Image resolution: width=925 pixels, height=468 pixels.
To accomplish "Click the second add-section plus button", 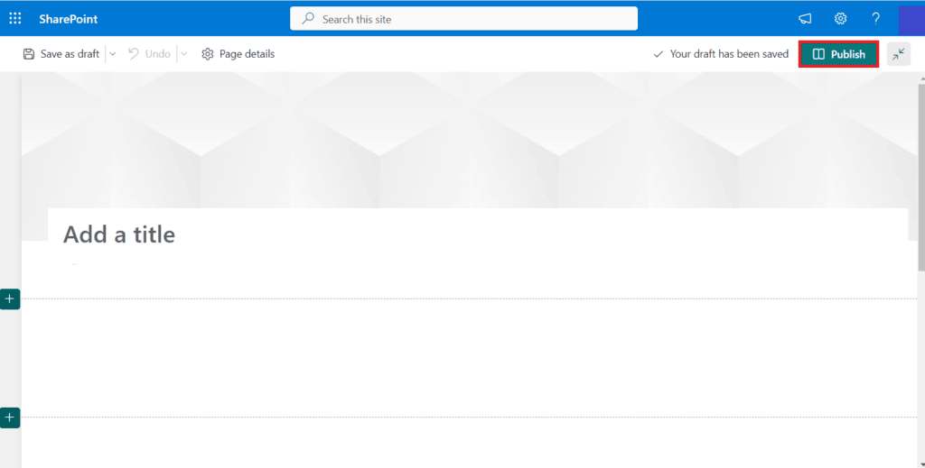I will click(9, 418).
